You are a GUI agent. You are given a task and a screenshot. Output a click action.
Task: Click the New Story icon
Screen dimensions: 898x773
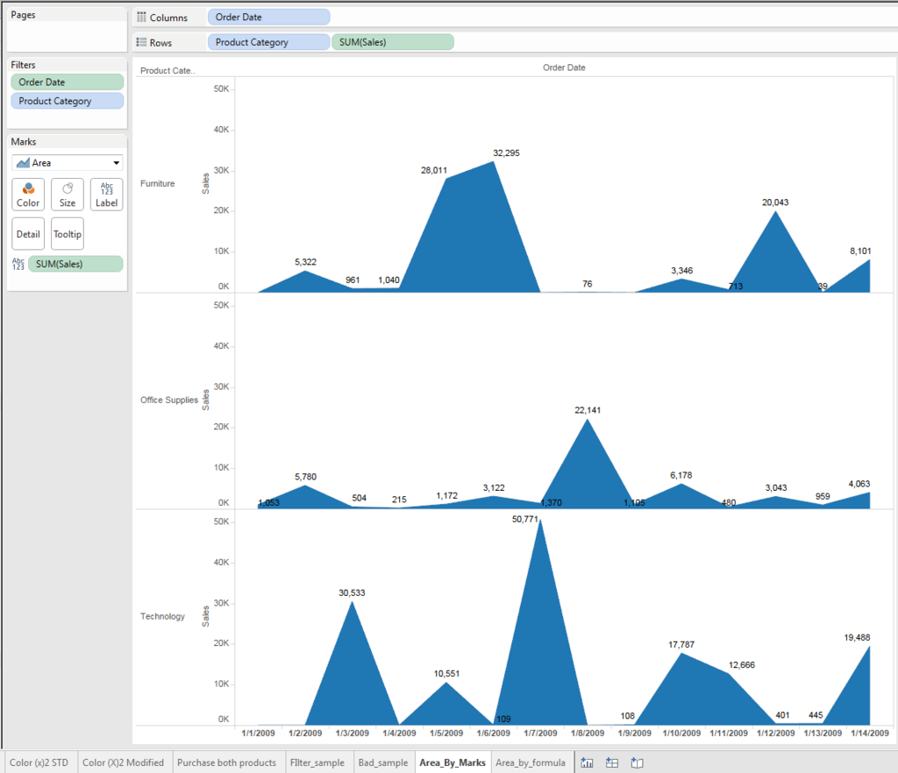coord(637,762)
